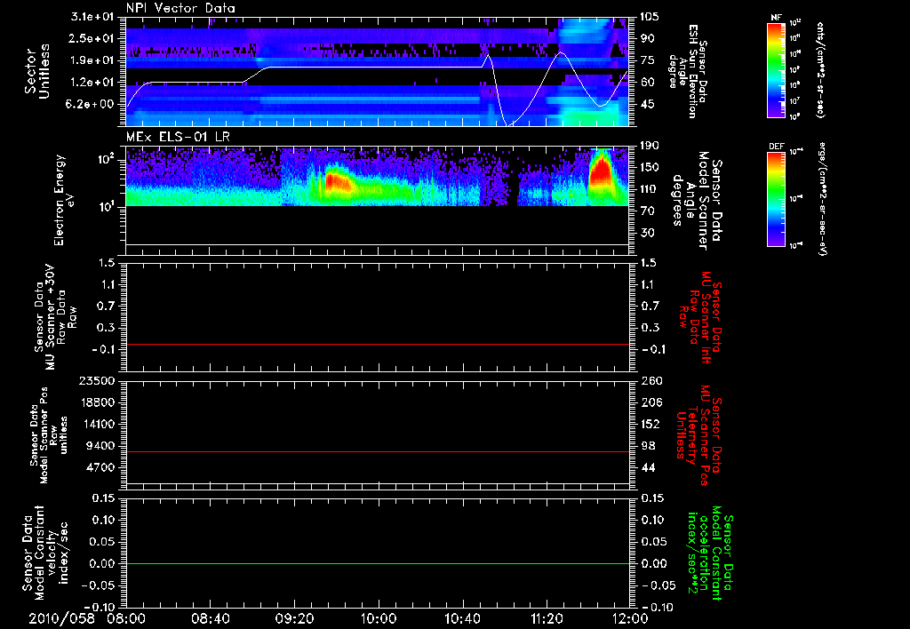Viewport: 910px width, 629px height.
Task: Click the 08:40 time axis label
Action: tap(211, 618)
